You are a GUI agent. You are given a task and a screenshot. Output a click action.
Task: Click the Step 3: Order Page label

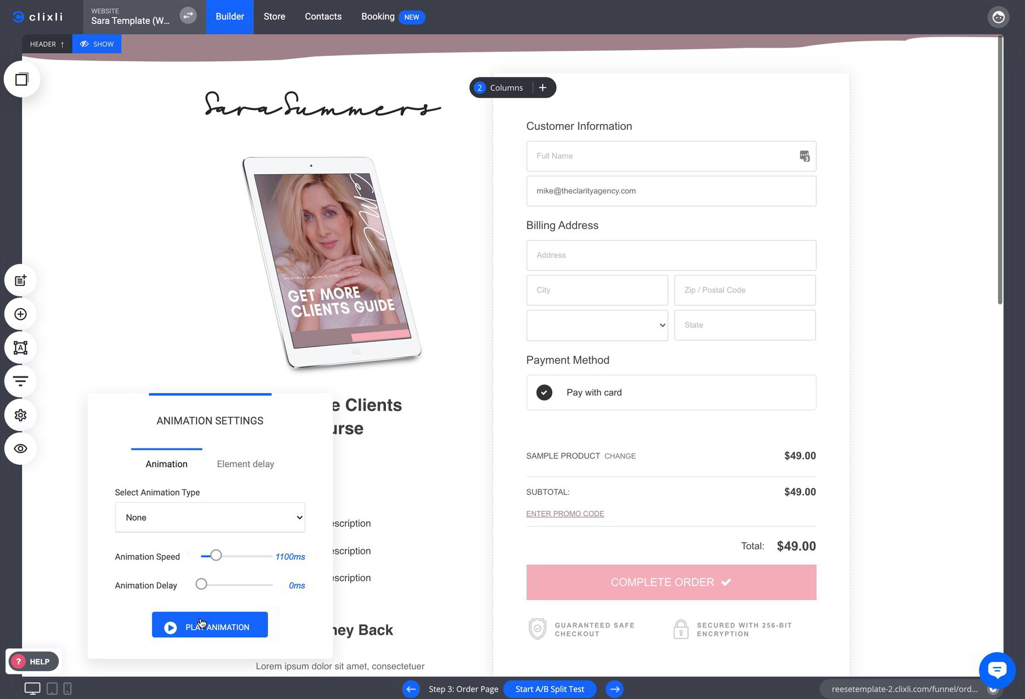(463, 689)
